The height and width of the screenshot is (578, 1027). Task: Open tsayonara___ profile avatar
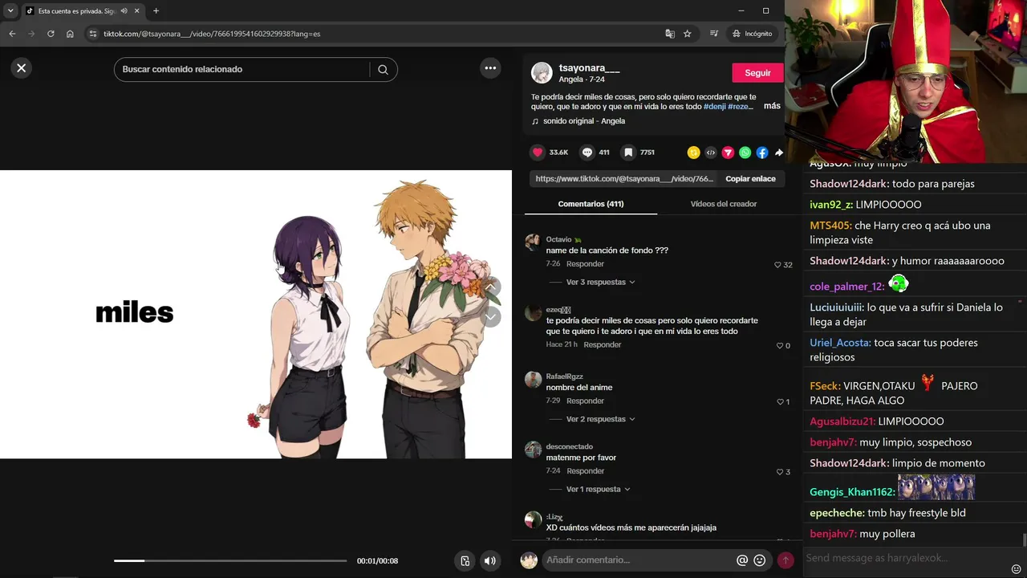[542, 72]
